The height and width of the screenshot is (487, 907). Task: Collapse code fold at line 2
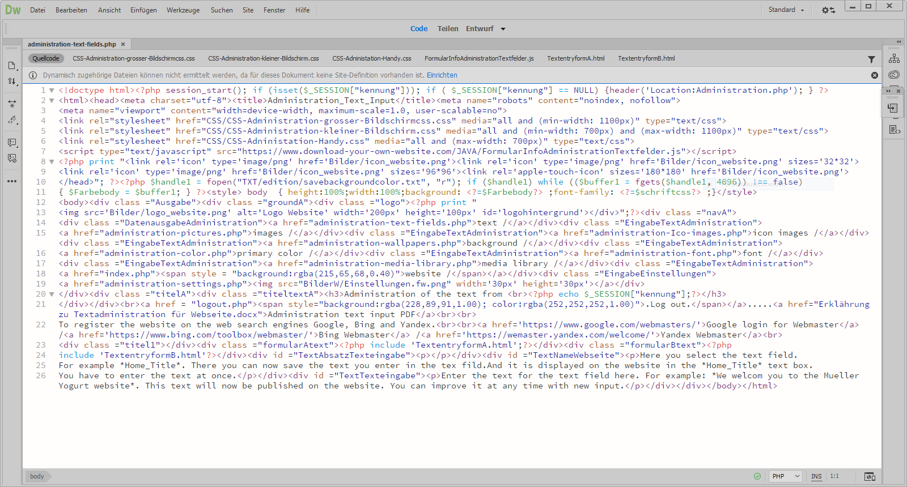[52, 101]
